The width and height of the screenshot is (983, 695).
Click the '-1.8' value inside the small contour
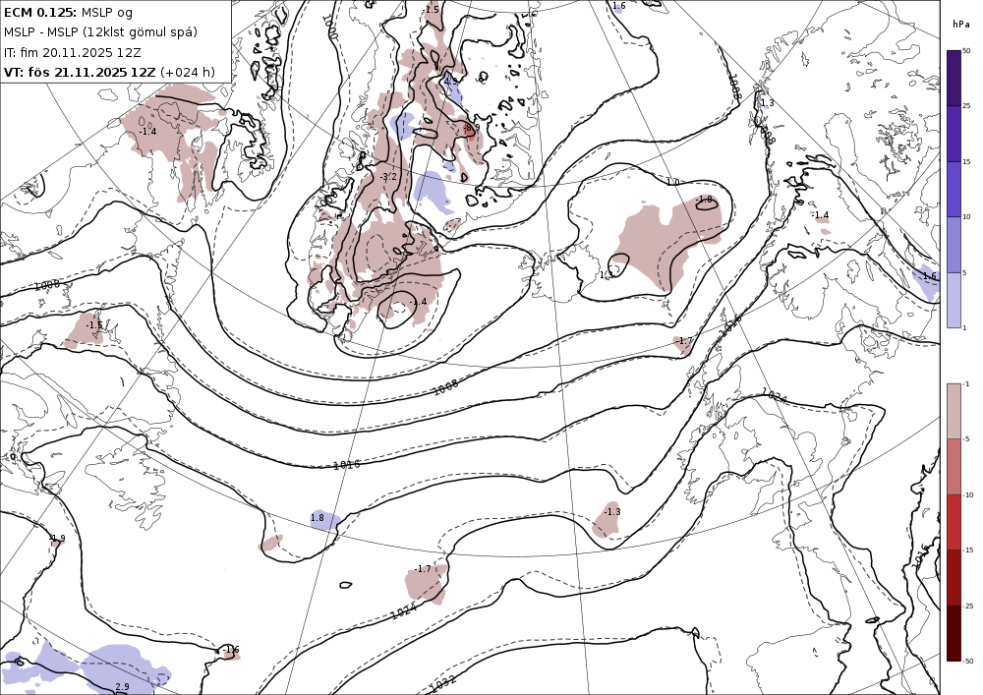click(705, 200)
